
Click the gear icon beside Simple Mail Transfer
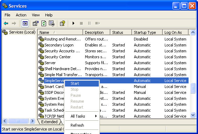[x=41, y=74]
